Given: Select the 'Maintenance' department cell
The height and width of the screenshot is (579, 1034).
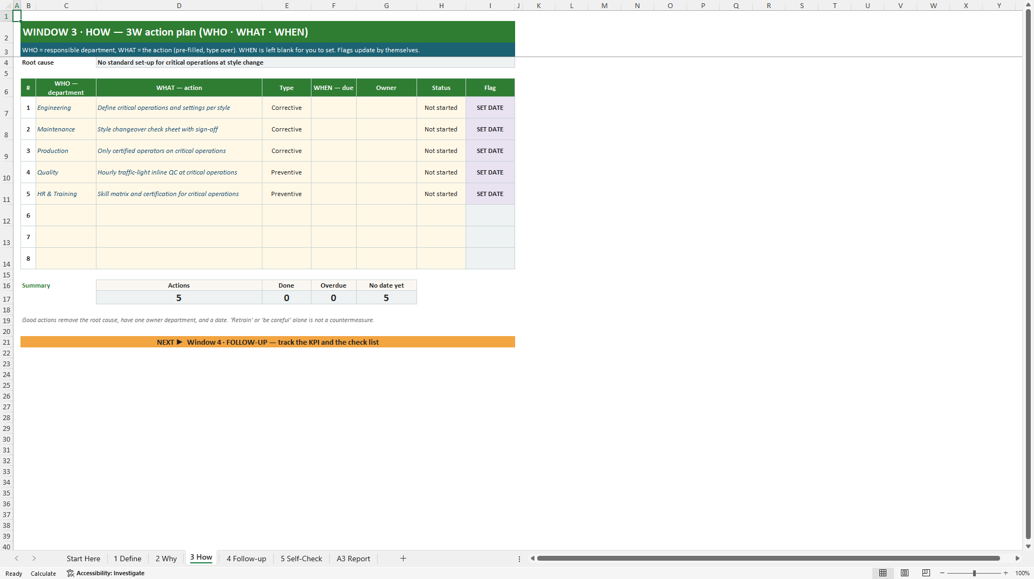Looking at the screenshot, I should point(66,129).
